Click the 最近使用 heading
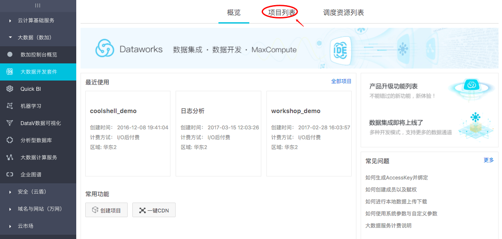This screenshot has width=502, height=239. pyautogui.click(x=97, y=82)
